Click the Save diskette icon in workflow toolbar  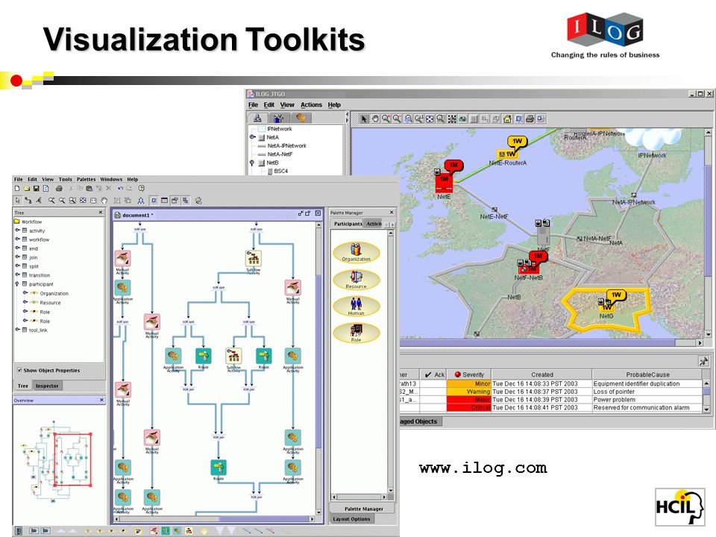pos(36,188)
